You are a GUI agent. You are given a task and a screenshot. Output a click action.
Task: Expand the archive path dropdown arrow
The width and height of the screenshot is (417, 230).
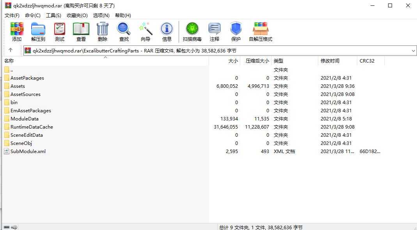[x=413, y=51]
